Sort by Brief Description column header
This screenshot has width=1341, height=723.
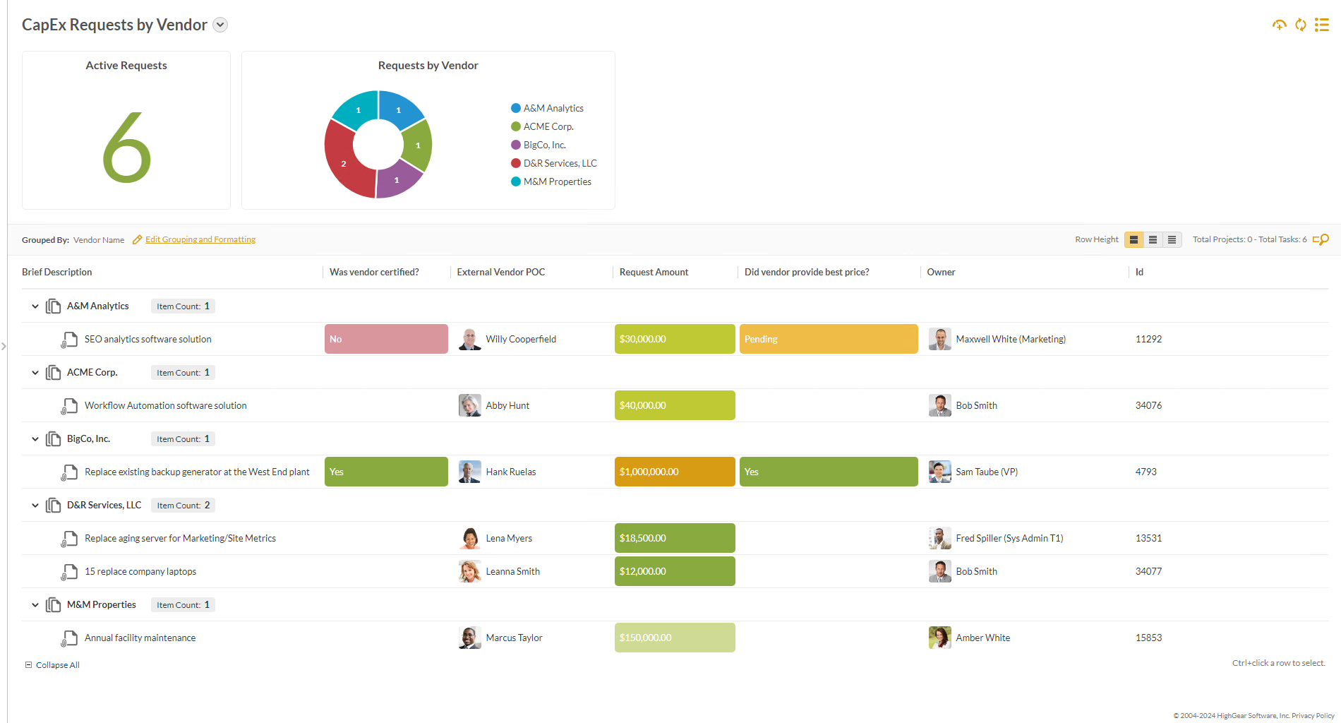[57, 272]
